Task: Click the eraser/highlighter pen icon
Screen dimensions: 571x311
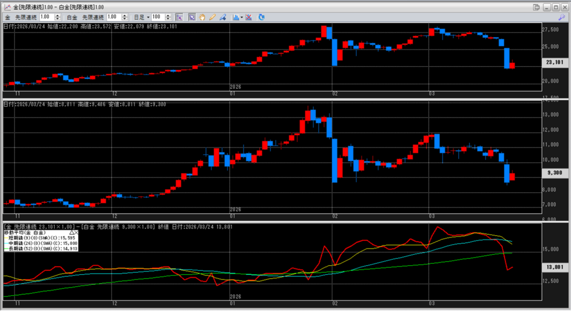Action: [x=222, y=17]
